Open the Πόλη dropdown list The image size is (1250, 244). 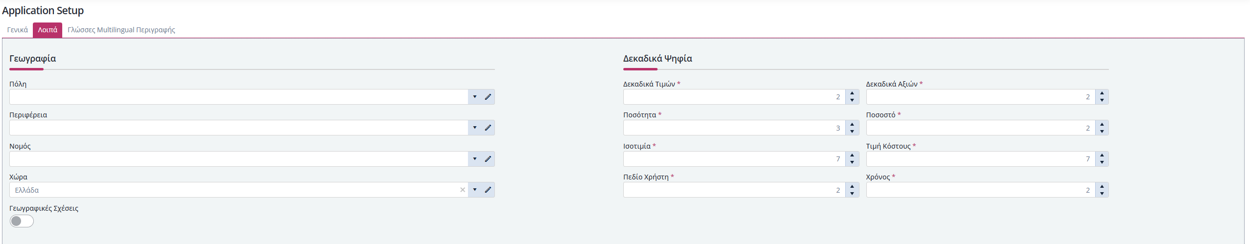[x=475, y=97]
